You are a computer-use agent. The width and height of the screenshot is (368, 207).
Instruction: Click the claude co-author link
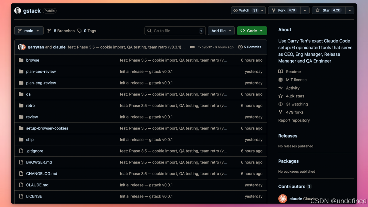pyautogui.click(x=59, y=47)
